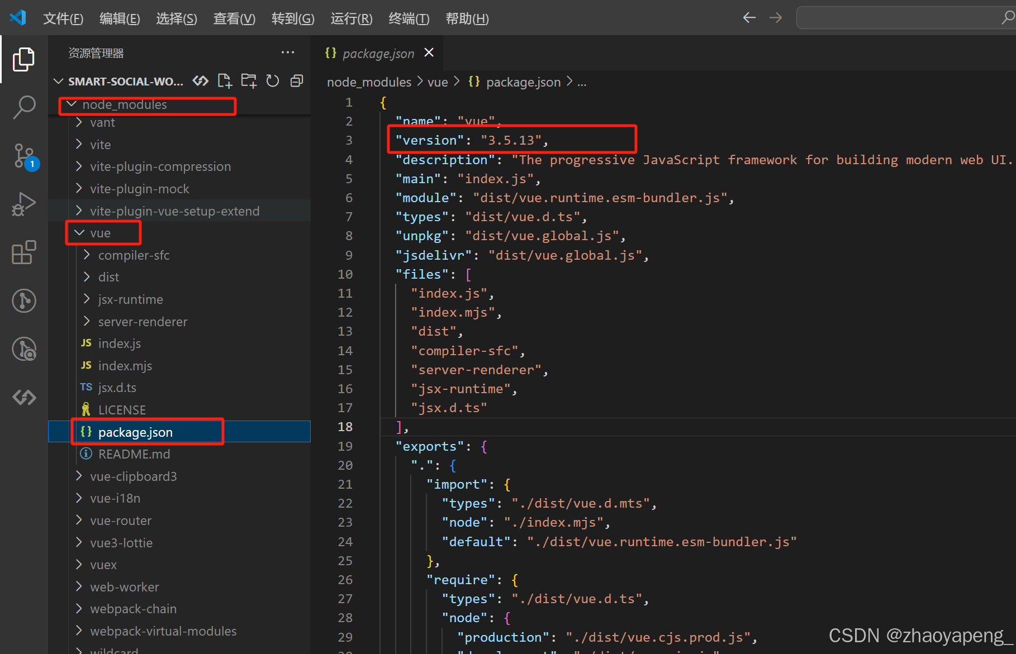This screenshot has height=654, width=1016.
Task: Click node_modules in the breadcrumb
Action: [369, 82]
